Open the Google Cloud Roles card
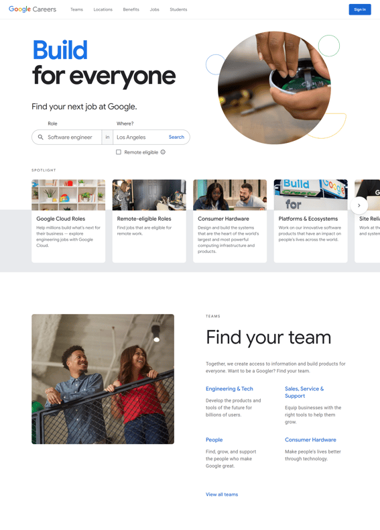The width and height of the screenshot is (380, 530). click(68, 221)
